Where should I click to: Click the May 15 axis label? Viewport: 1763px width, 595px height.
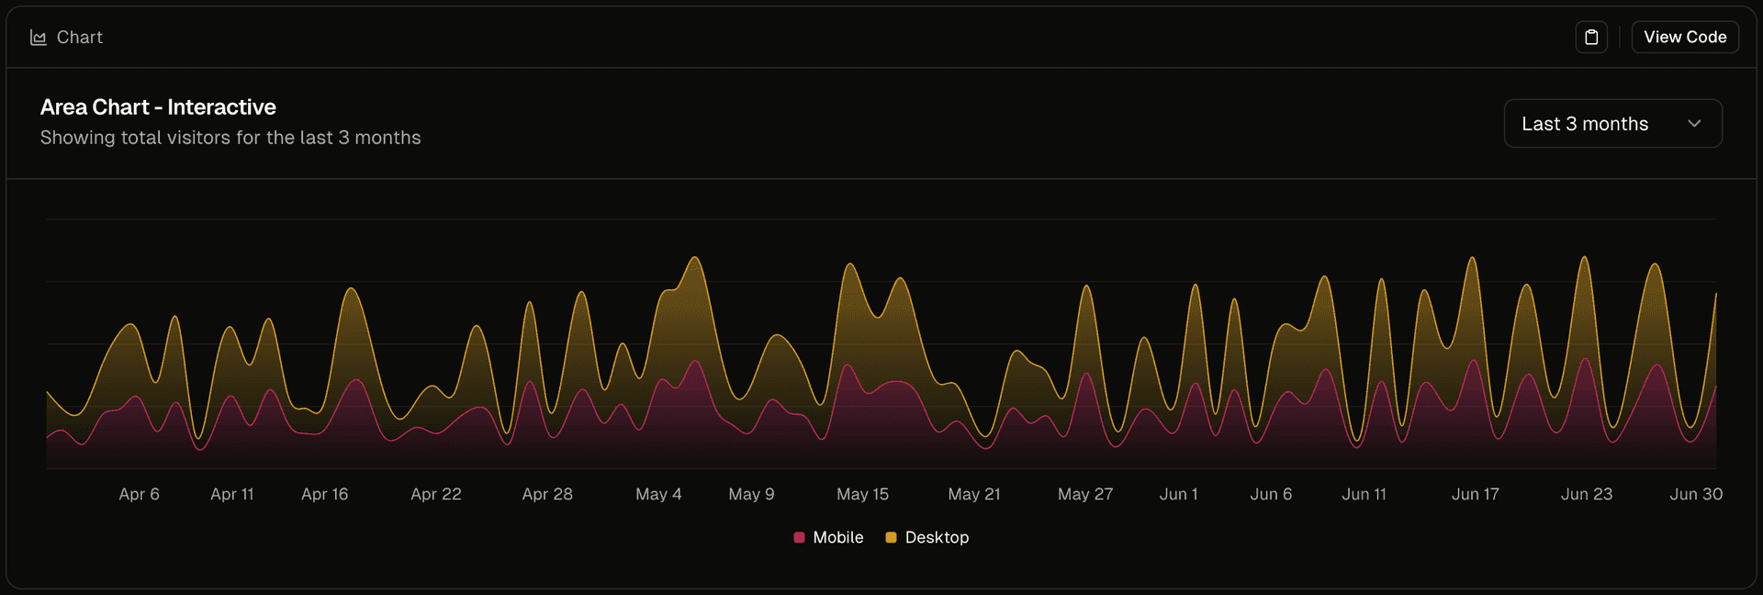point(862,494)
